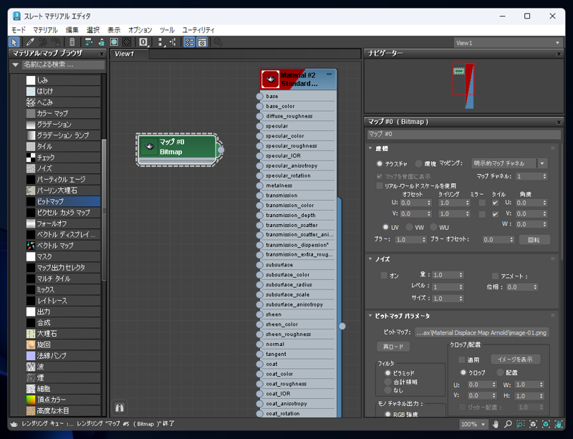Click the Put Material to Scene icon

(x=43, y=42)
